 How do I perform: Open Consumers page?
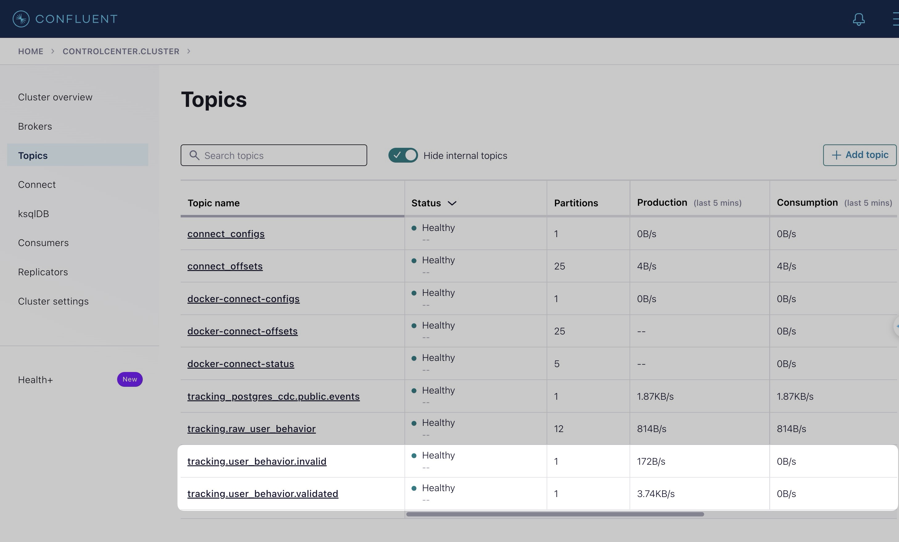(x=43, y=243)
